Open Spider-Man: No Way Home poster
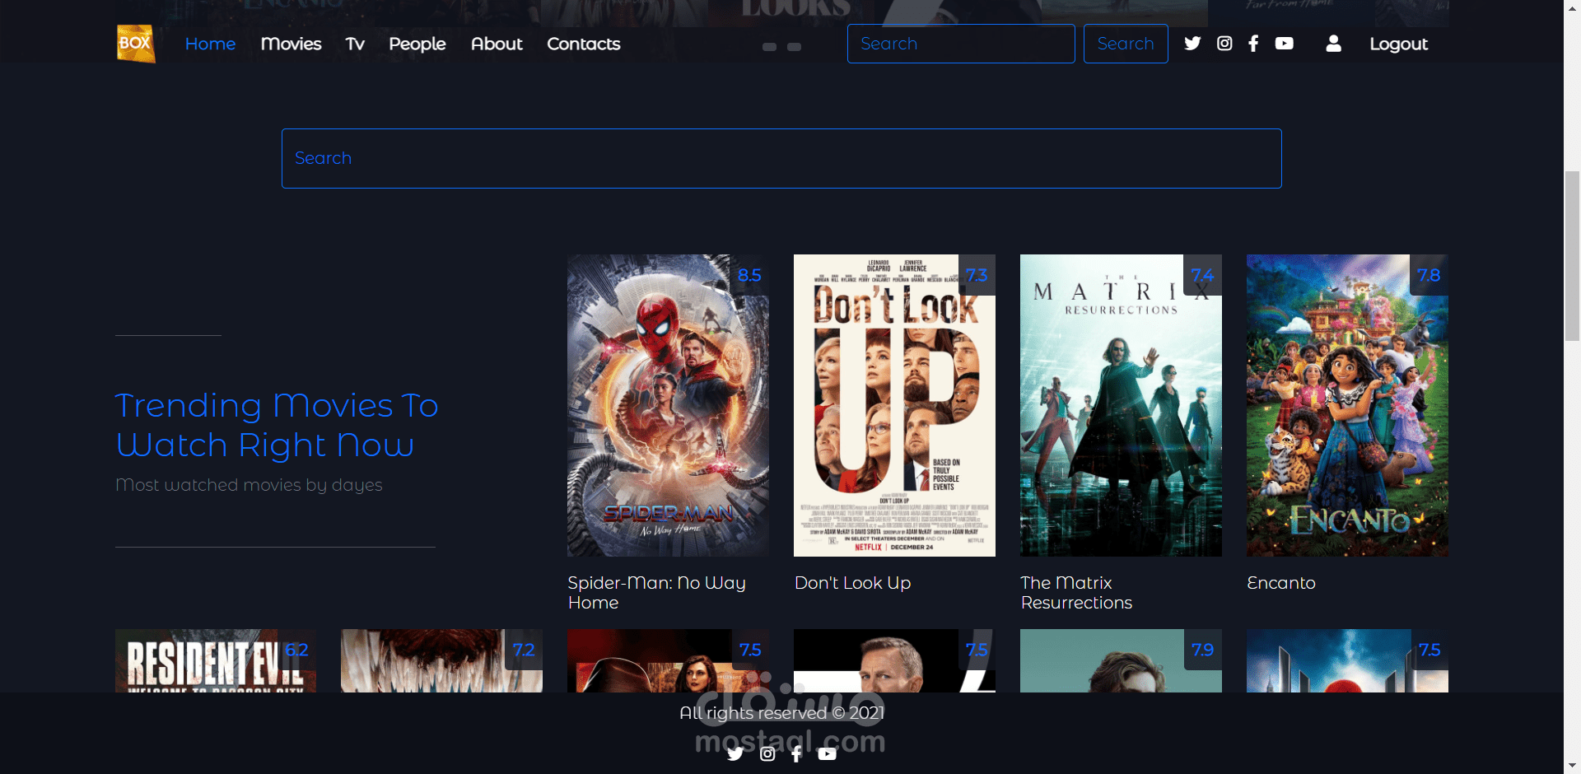 pyautogui.click(x=668, y=405)
